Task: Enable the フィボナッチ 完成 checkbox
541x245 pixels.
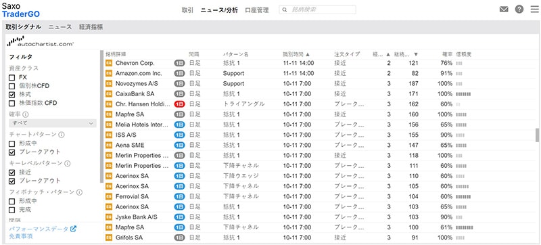Action: point(12,210)
